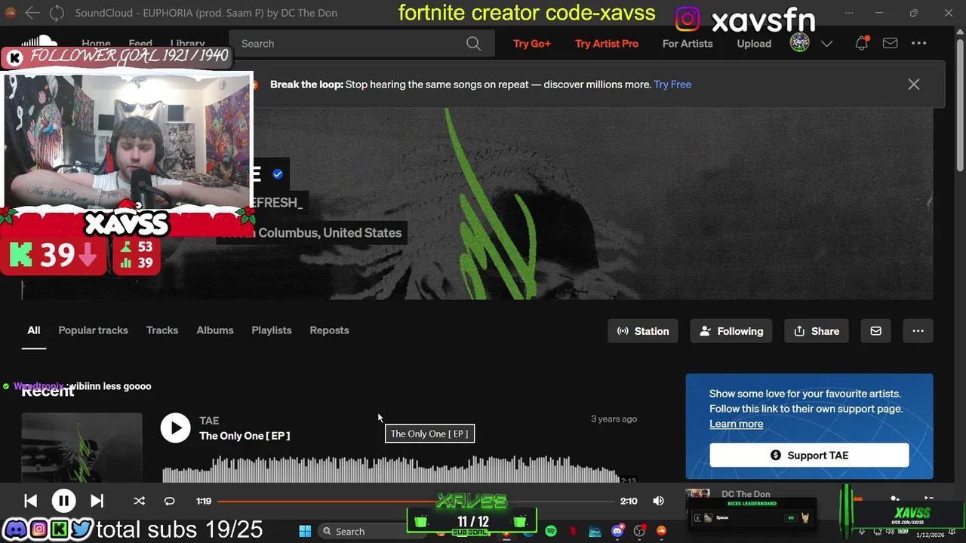Open the messages envelope in header
The height and width of the screenshot is (543, 966).
coord(891,44)
